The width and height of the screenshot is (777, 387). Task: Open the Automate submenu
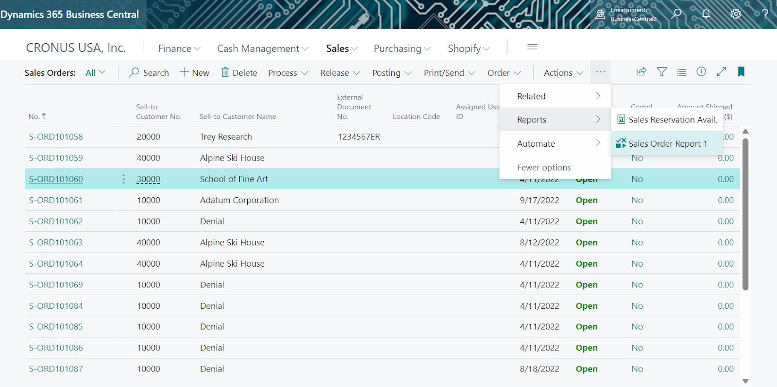click(x=555, y=143)
